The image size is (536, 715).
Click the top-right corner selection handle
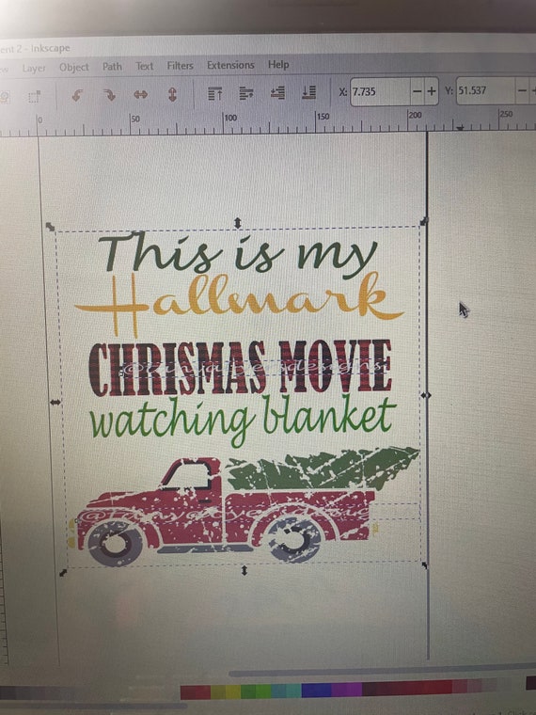(x=424, y=221)
